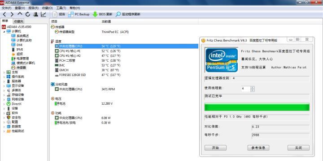Screen dimensions: 323x161
Task: Click the 安全性 shield icon
Action: [9, 118]
